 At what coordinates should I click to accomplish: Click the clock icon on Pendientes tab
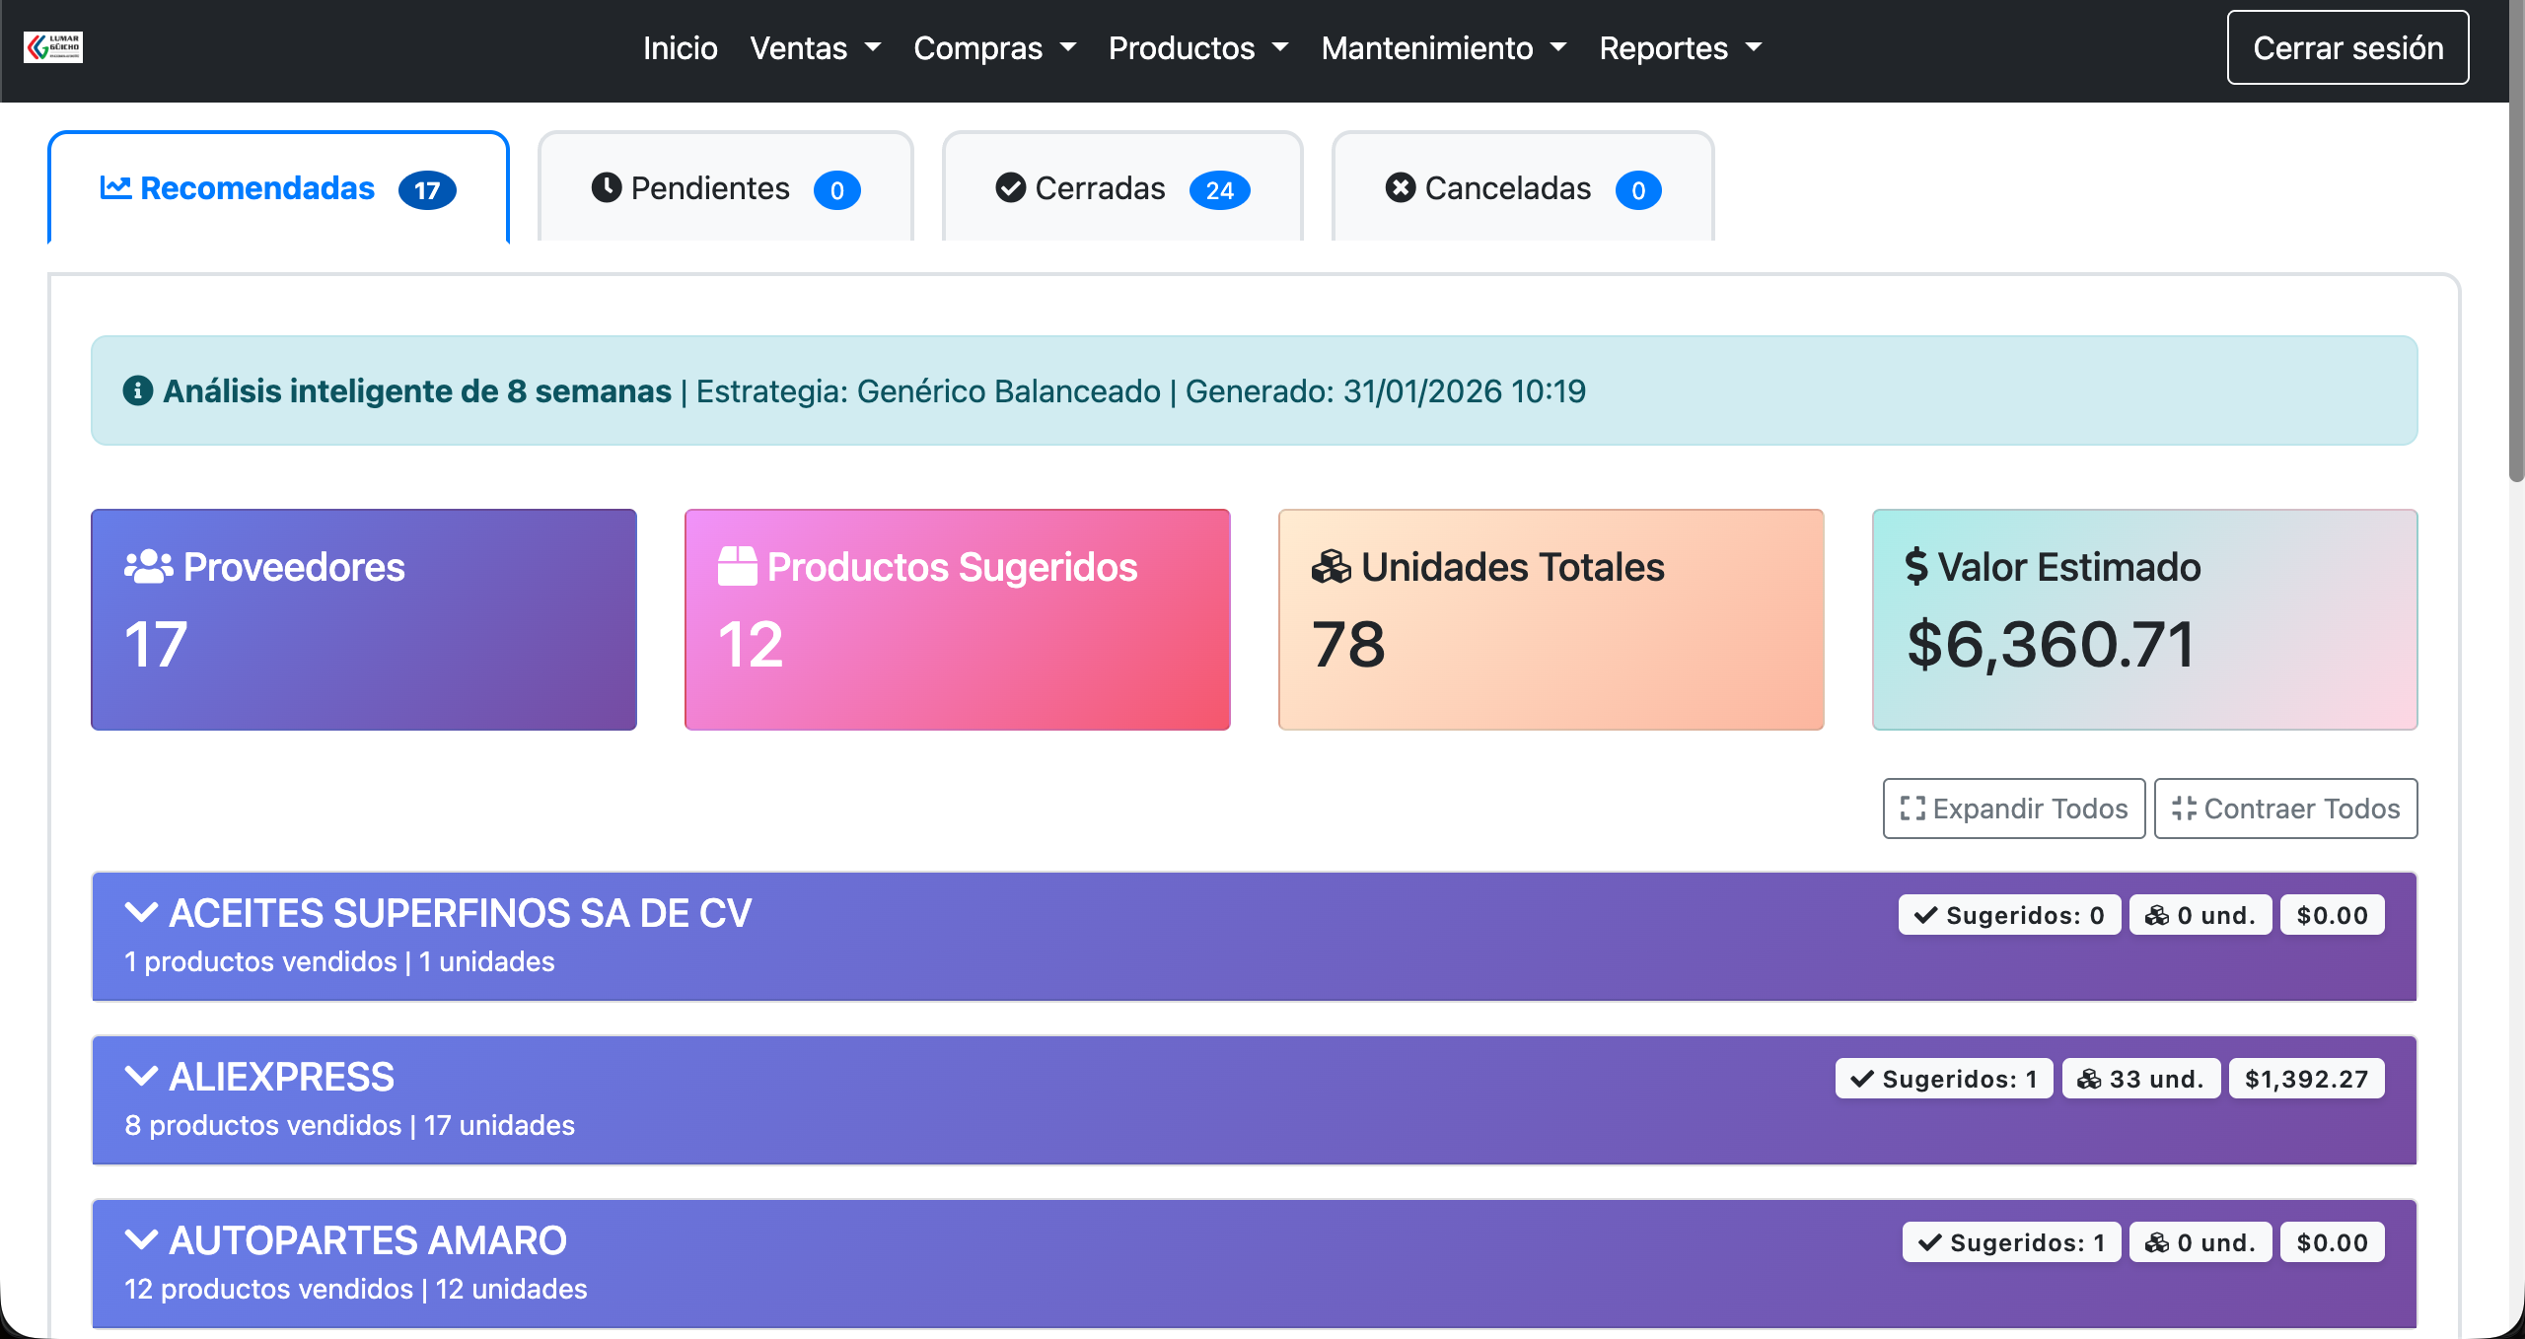(609, 187)
